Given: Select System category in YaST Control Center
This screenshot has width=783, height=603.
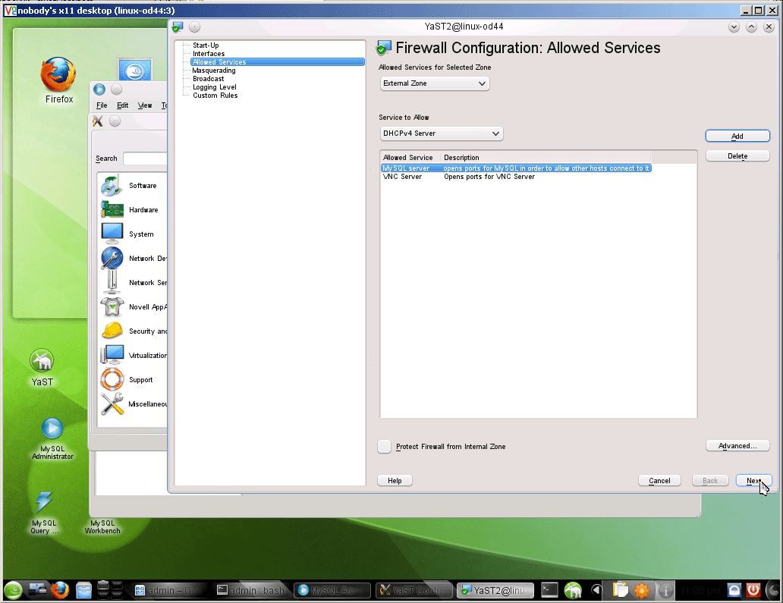Looking at the screenshot, I should point(132,234).
